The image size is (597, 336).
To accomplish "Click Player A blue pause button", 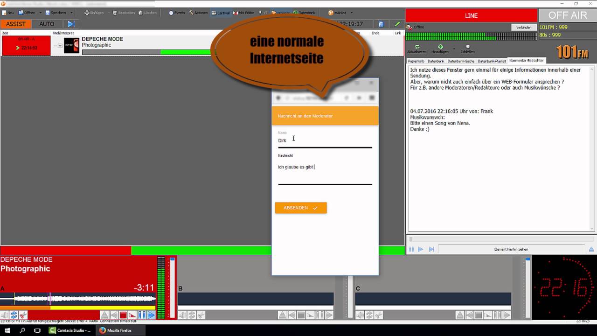I will pyautogui.click(x=142, y=315).
